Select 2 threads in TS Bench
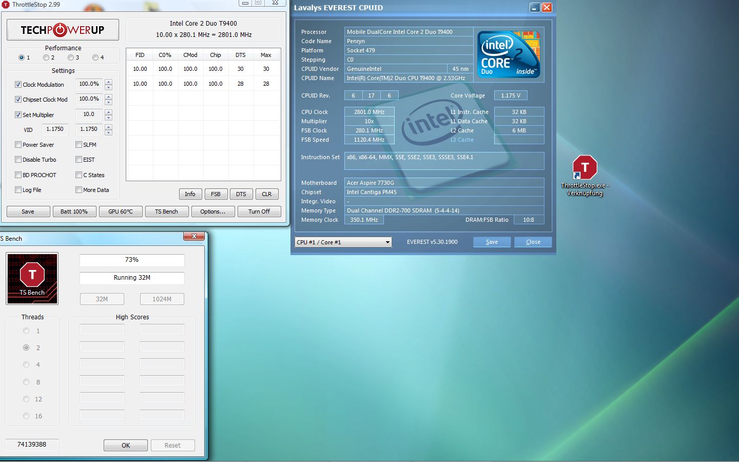This screenshot has height=462, width=739. pyautogui.click(x=26, y=348)
